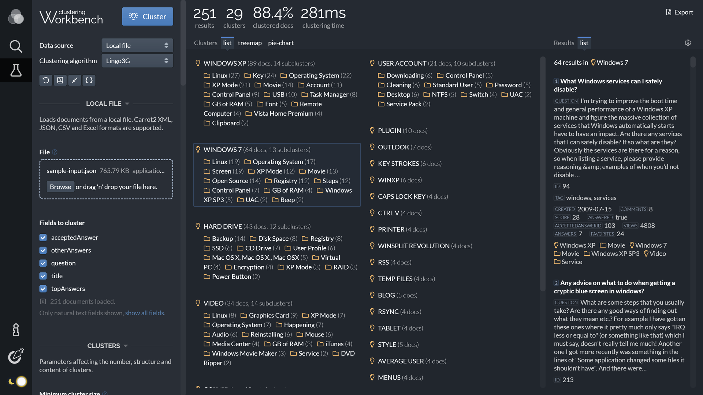703x395 pixels.
Task: Select the Linux (27) subcluster under Windows XP
Action: click(222, 75)
